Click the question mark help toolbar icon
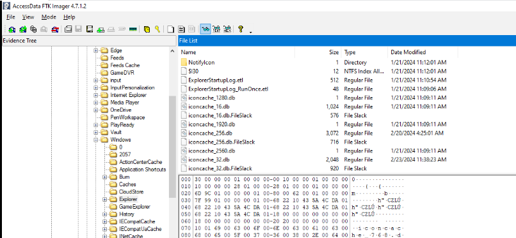The image size is (516, 238). click(241, 29)
